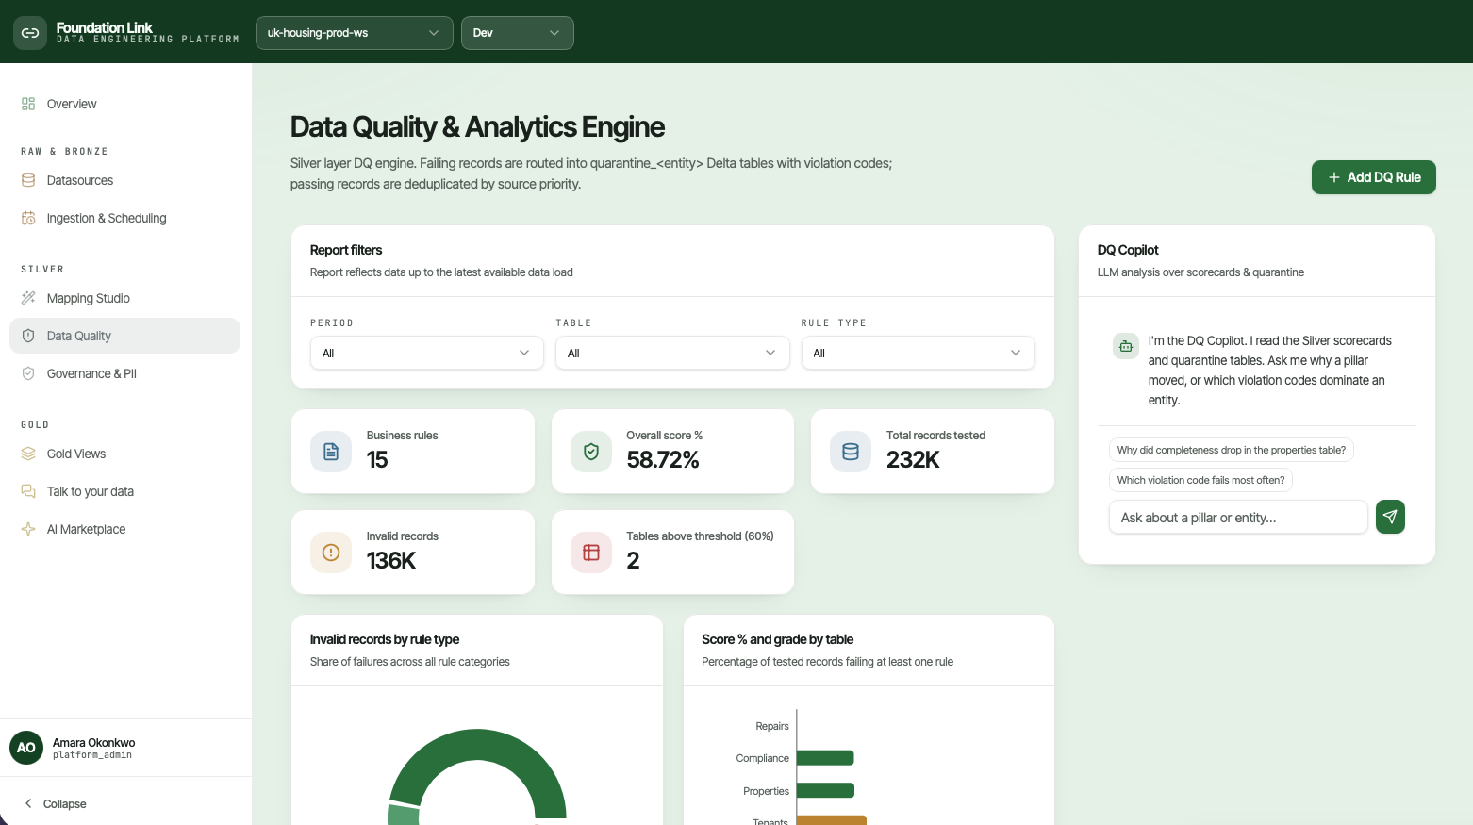Image resolution: width=1473 pixels, height=825 pixels.
Task: Go to Datasources in sidebar
Action: [x=124, y=180]
